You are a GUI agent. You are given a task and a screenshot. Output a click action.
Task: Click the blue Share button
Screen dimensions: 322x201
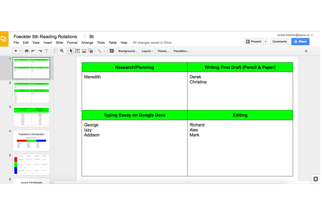pos(300,42)
